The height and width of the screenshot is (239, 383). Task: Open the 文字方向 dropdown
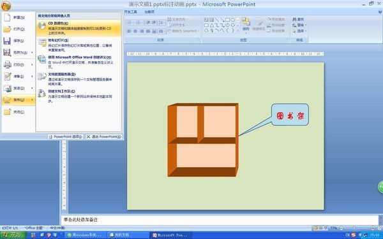(x=177, y=19)
